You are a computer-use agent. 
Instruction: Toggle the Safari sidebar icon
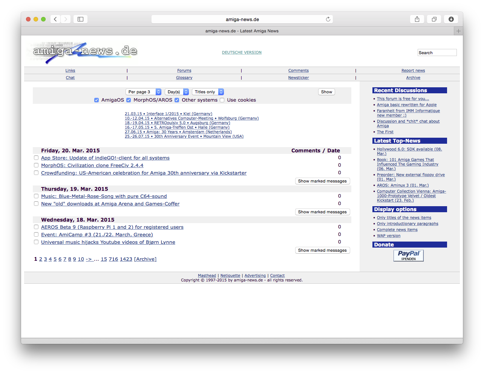pyautogui.click(x=80, y=19)
